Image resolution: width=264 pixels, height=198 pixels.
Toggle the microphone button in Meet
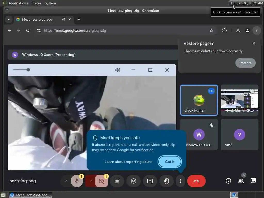coord(77,181)
